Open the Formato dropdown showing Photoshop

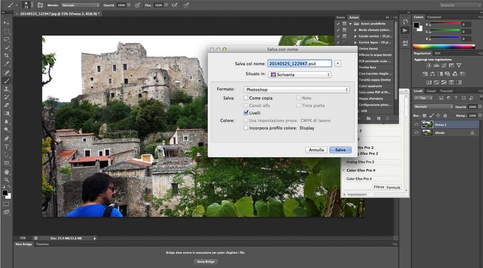[297, 90]
